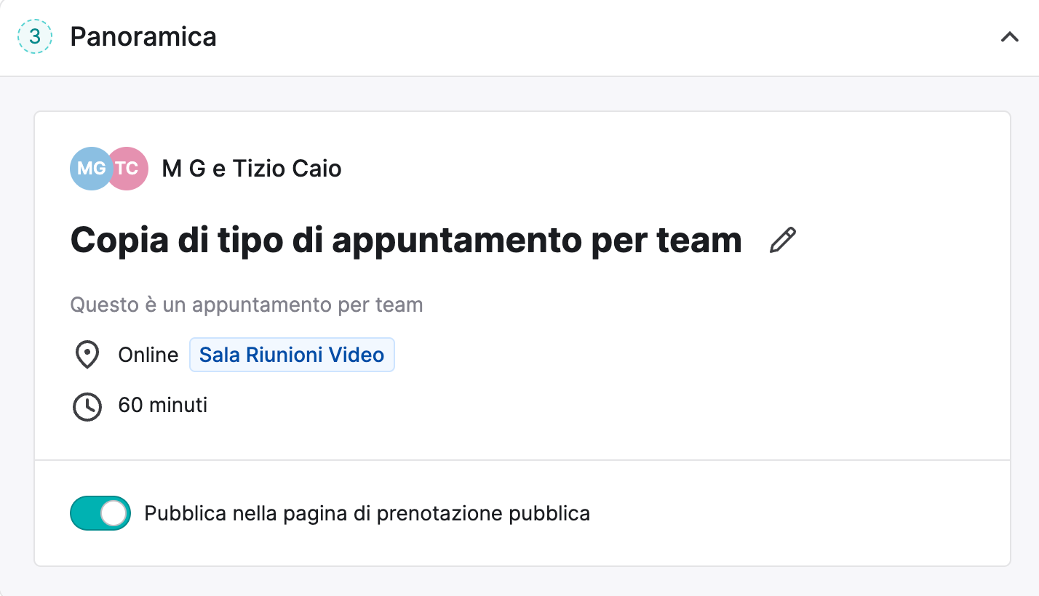Image resolution: width=1039 pixels, height=596 pixels.
Task: Click the '60 minuti' duration text
Action: point(163,405)
